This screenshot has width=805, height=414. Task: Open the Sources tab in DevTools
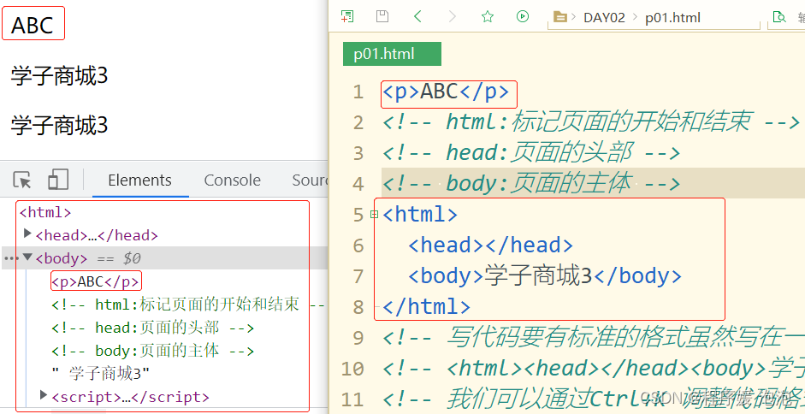[x=310, y=180]
